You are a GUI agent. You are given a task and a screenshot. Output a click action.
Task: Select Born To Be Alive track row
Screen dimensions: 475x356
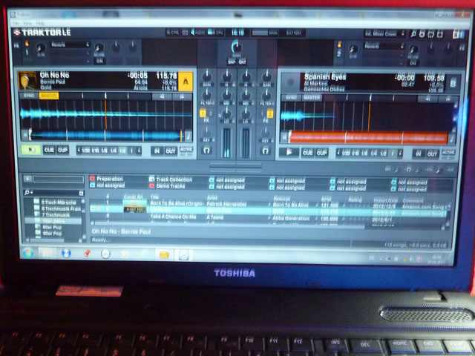click(269, 205)
